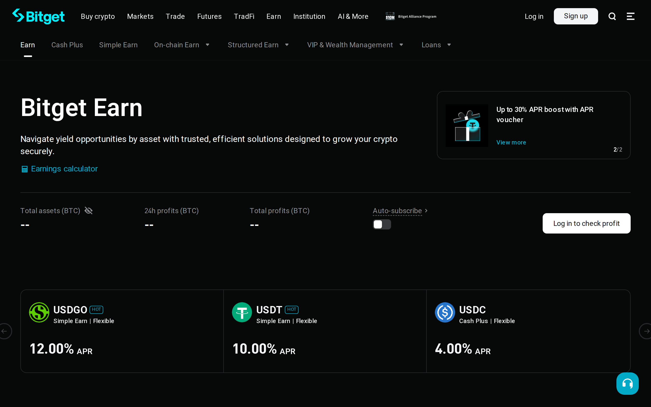Click the 10.00% APR value

click(264, 349)
